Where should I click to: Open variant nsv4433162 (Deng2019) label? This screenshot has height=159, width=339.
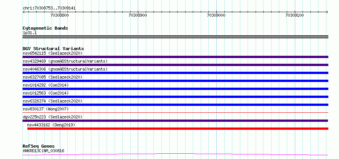pos(51,125)
